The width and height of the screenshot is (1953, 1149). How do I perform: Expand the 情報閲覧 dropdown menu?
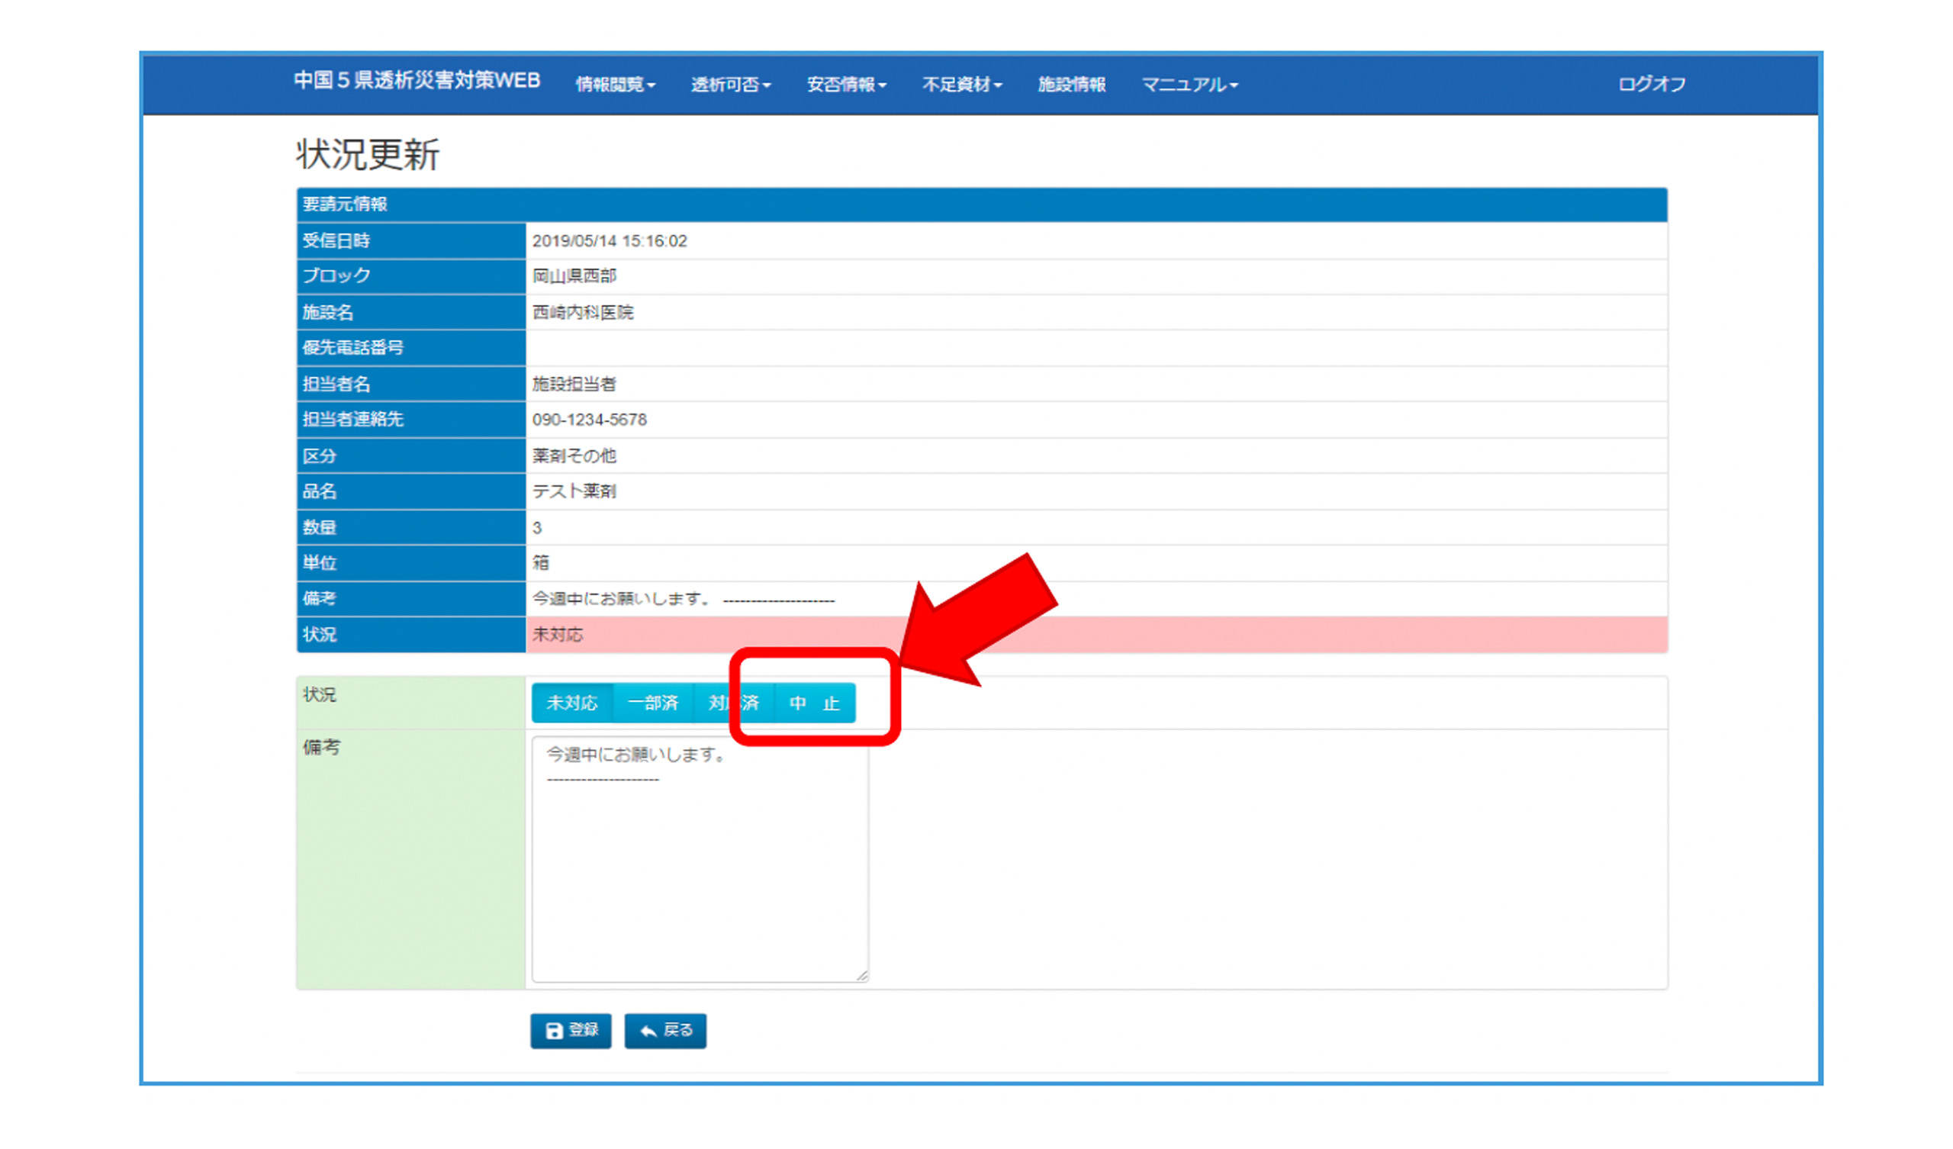616,85
